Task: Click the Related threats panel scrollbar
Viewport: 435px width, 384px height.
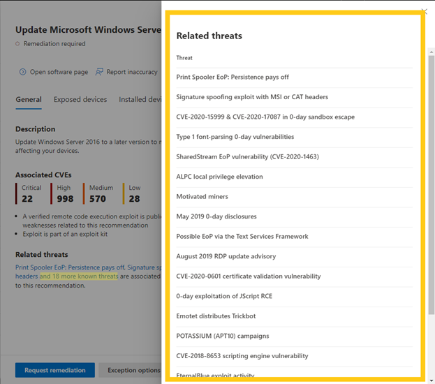Action: tap(430, 175)
